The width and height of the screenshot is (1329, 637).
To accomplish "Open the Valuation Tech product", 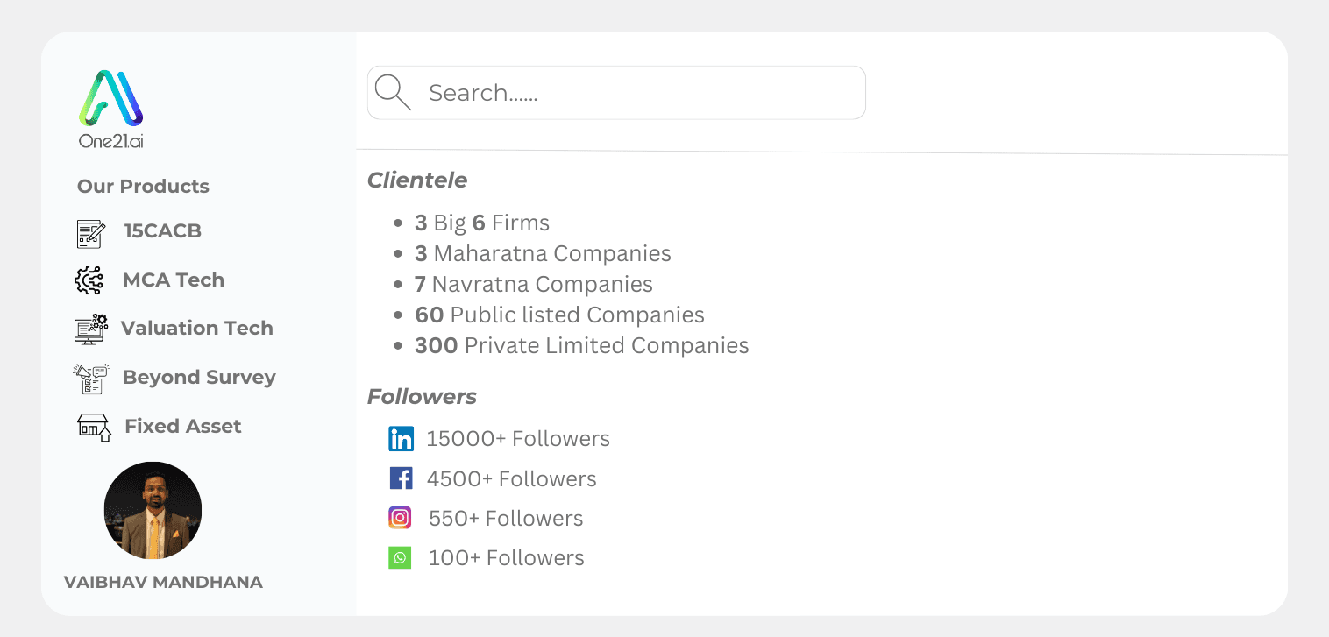I will click(x=197, y=329).
